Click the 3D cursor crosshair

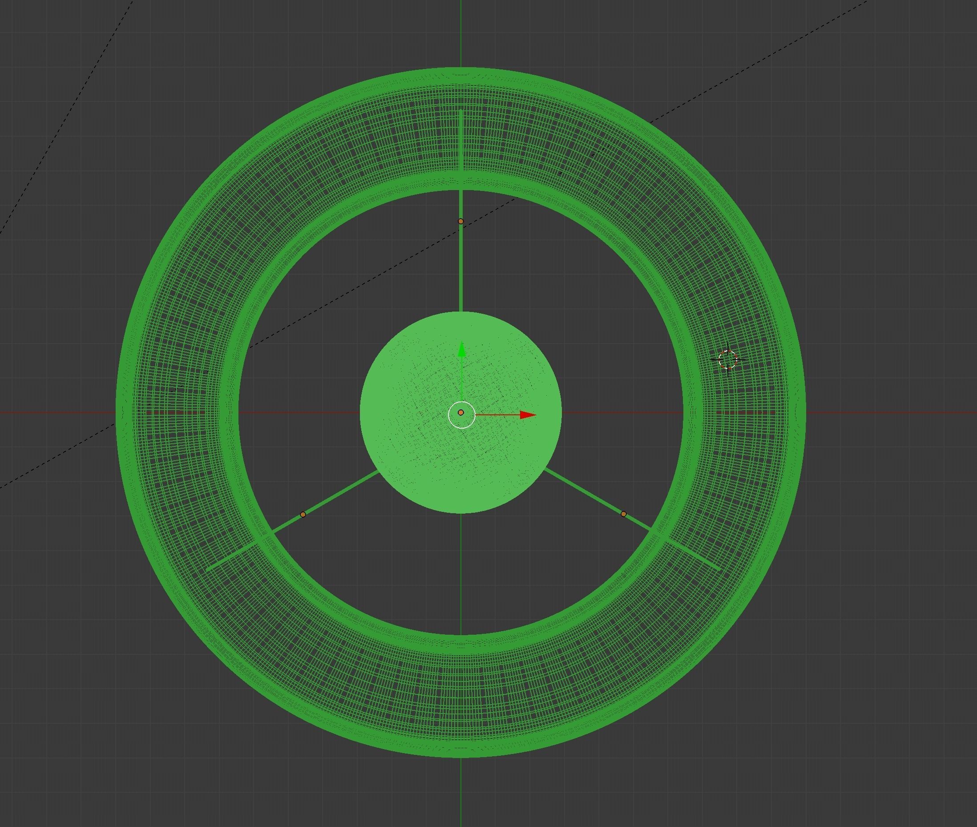point(728,360)
